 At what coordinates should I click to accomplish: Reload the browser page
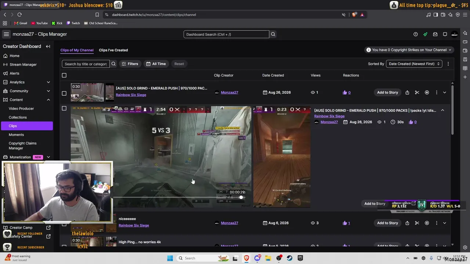pos(19,15)
